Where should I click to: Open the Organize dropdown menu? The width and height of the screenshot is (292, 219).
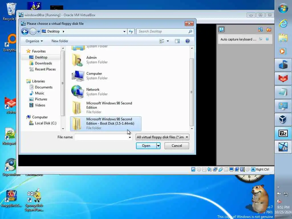coord(34,41)
